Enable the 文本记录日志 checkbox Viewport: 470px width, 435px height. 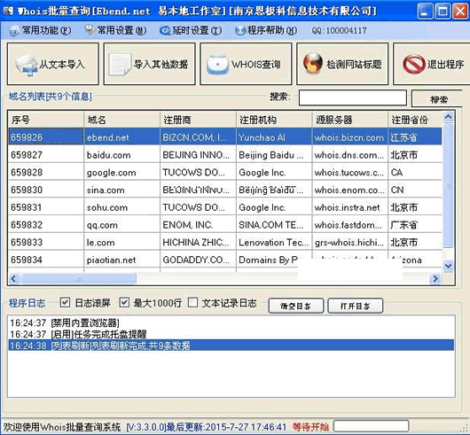pos(192,302)
